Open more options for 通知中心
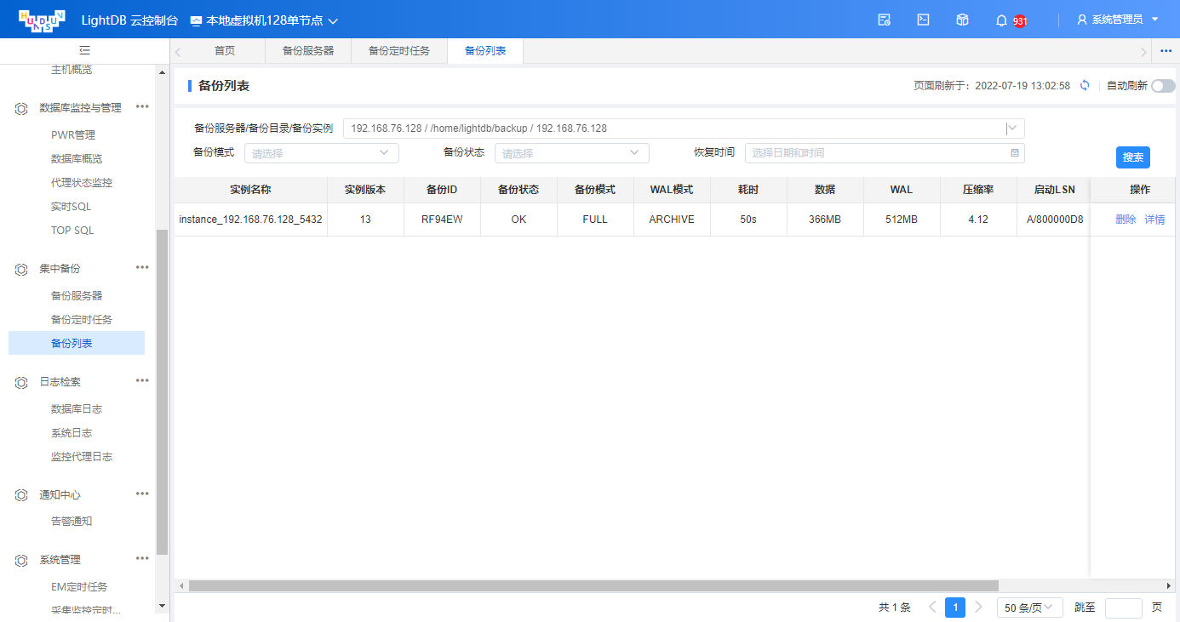The height and width of the screenshot is (622, 1180). pyautogui.click(x=142, y=493)
